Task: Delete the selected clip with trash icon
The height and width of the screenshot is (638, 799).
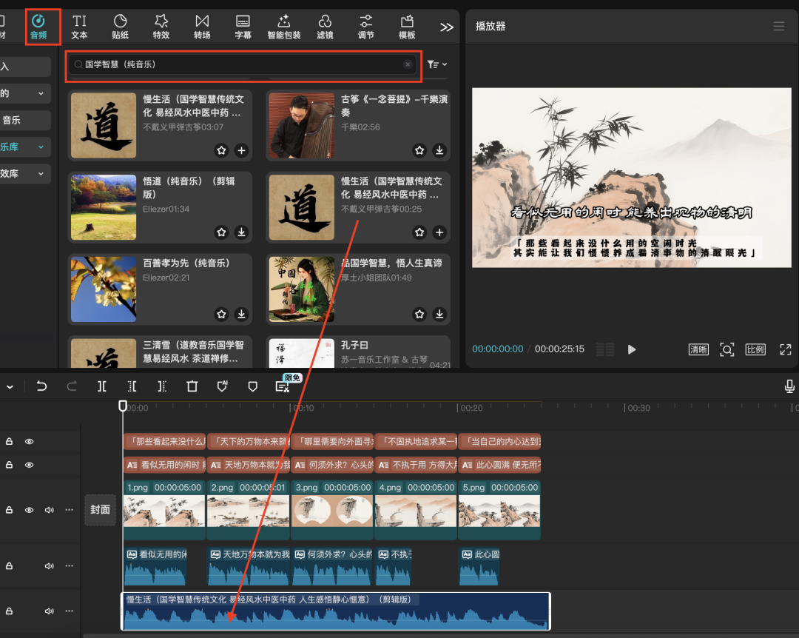Action: 192,386
